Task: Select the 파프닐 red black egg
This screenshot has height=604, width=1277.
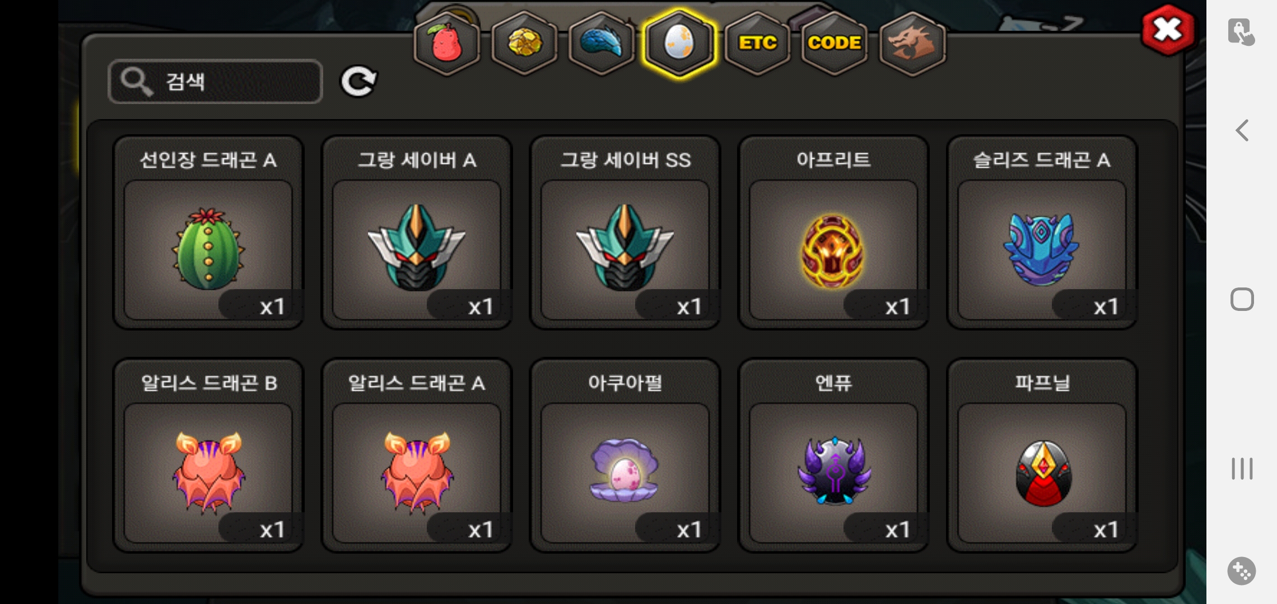Action: pyautogui.click(x=1042, y=456)
